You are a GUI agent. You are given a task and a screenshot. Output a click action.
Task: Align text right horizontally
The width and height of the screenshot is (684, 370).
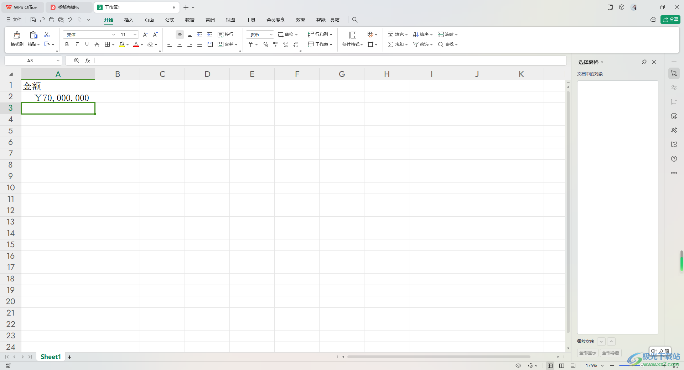pyautogui.click(x=190, y=44)
